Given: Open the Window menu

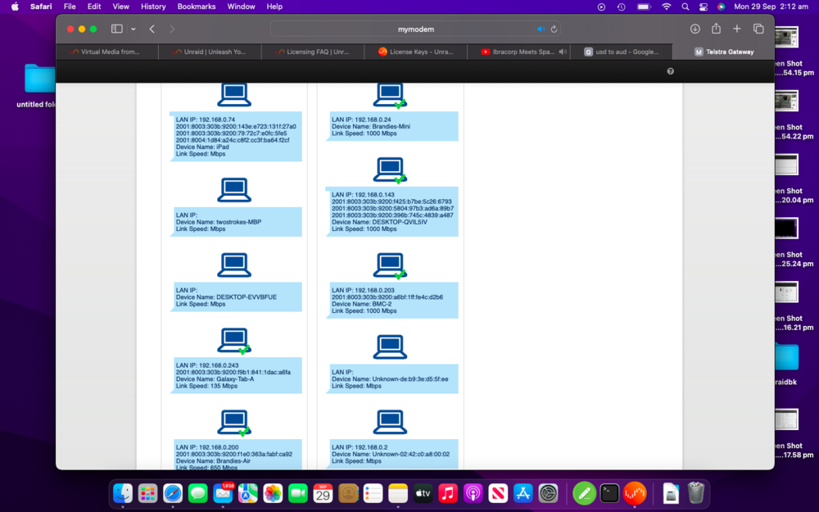Looking at the screenshot, I should (241, 7).
